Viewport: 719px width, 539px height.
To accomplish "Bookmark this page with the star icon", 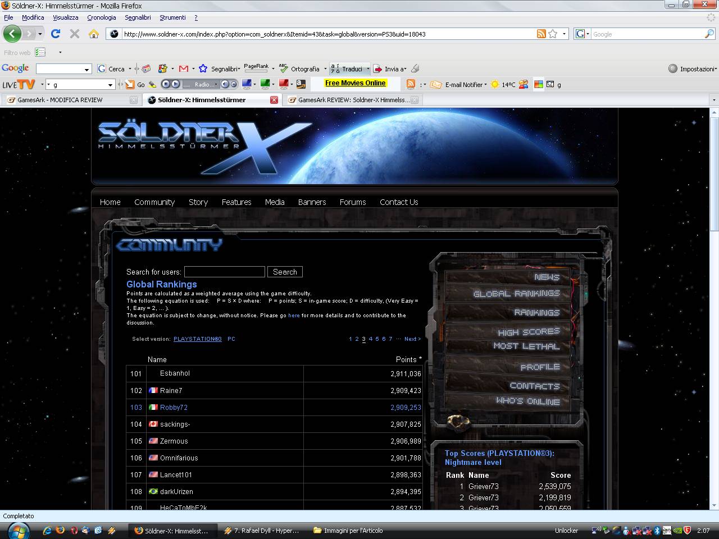I will [x=553, y=34].
